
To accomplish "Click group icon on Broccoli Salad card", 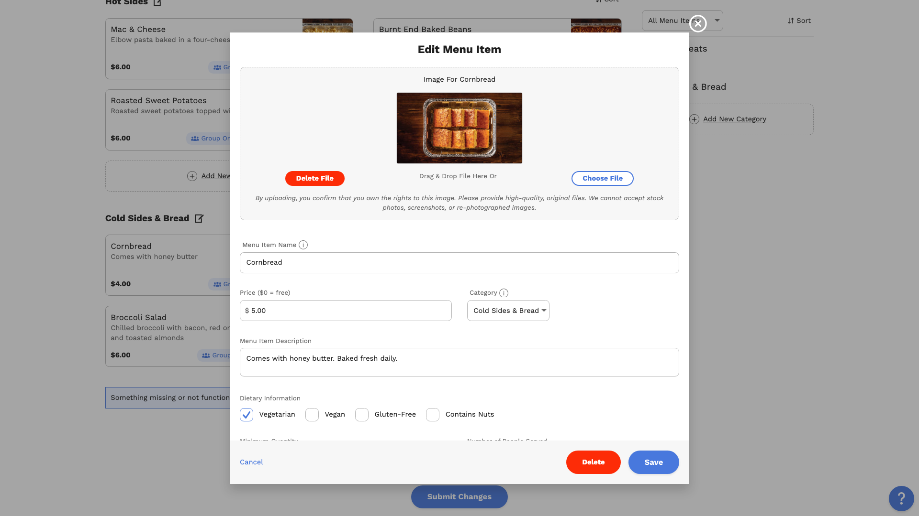I will click(x=206, y=355).
